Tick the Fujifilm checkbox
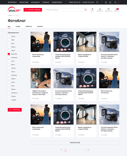This screenshot has height=156, width=127. click(9, 79)
